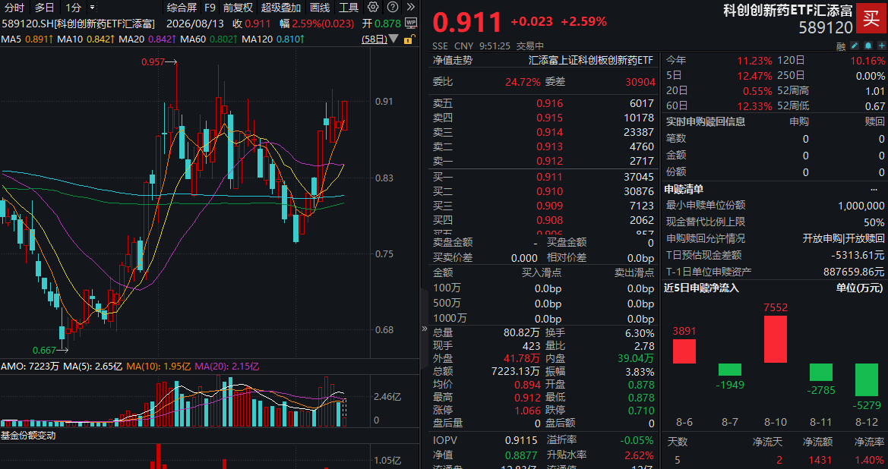Switch to 多日 multi-day view
Screen dimensions: 888x469
point(45,8)
